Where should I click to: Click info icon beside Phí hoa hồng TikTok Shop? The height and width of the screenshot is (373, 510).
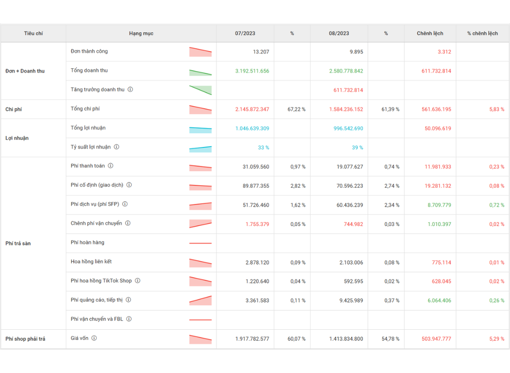(138, 281)
